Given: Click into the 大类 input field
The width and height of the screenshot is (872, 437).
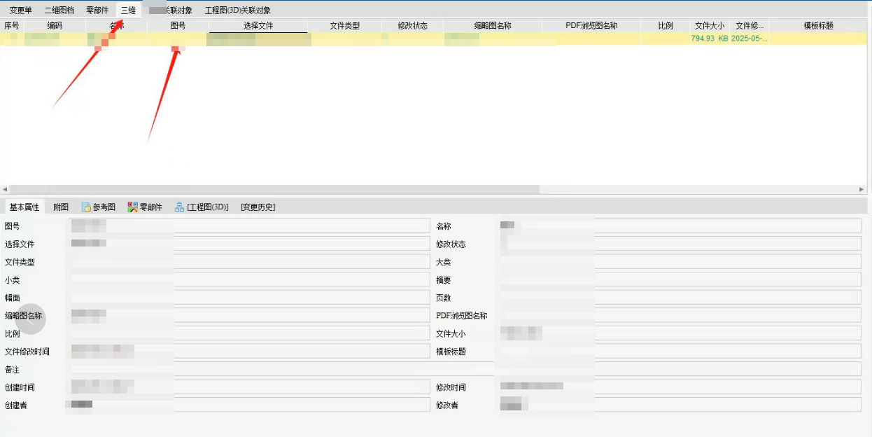Looking at the screenshot, I should coord(679,262).
